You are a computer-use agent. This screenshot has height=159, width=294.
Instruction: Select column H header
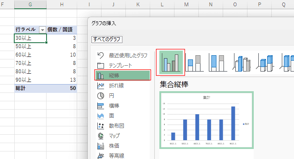point(62,5)
